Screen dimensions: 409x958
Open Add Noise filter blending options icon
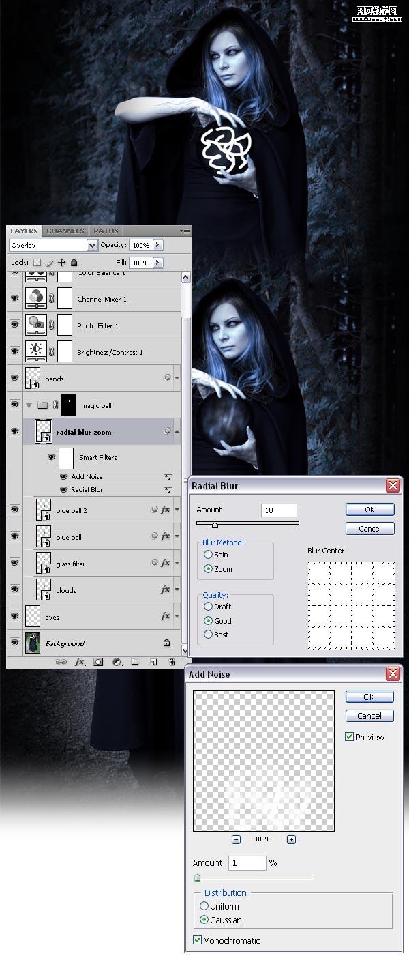(168, 477)
